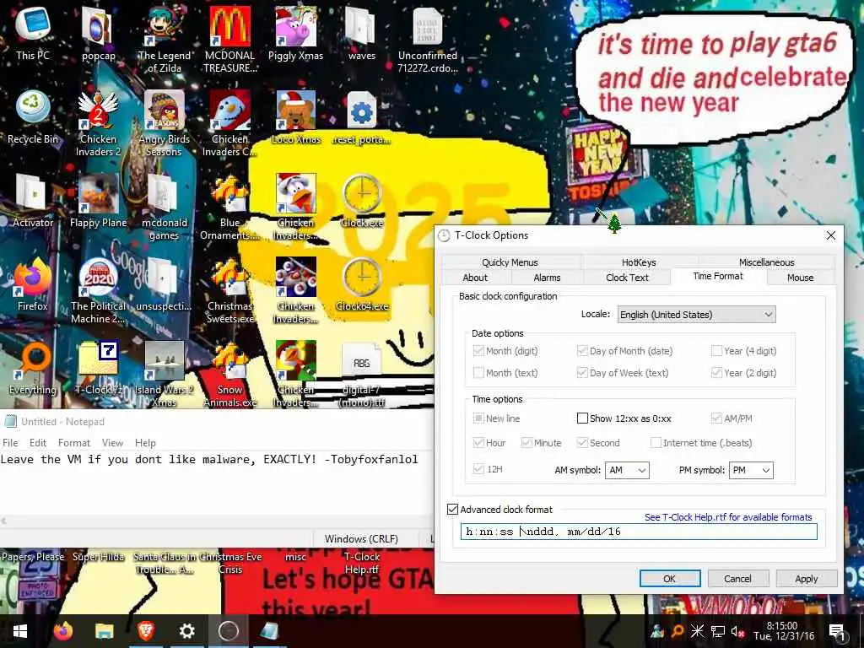Switch to the Mouse tab
This screenshot has height=648, width=864.
click(x=800, y=278)
